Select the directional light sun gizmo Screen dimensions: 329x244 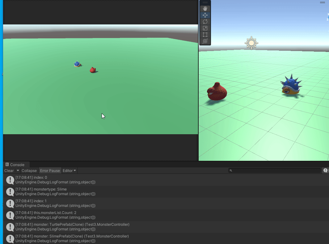251,43
